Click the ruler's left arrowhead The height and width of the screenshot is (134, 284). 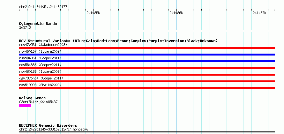pyautogui.click(x=20, y=10)
